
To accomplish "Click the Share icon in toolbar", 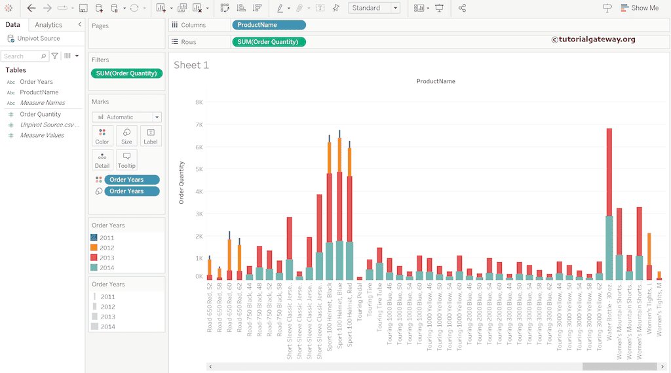I will pyautogui.click(x=462, y=8).
